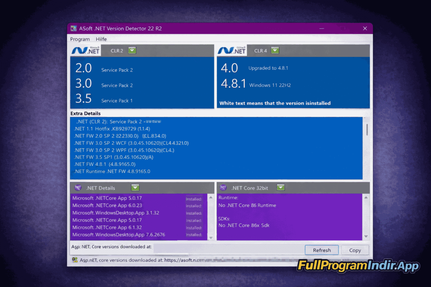Screen dimensions: 431x287
Task: Expand the .NET Core 32bit panel dropdown
Action: coord(281,187)
